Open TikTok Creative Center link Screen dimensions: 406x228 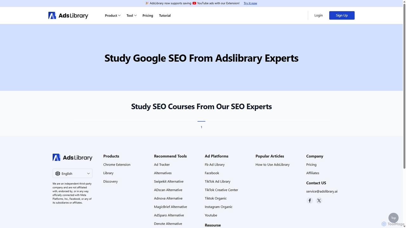pos(221,190)
